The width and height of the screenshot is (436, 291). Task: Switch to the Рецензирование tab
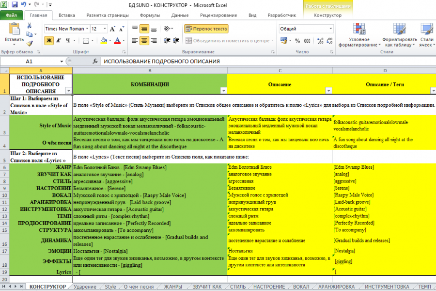tap(218, 16)
